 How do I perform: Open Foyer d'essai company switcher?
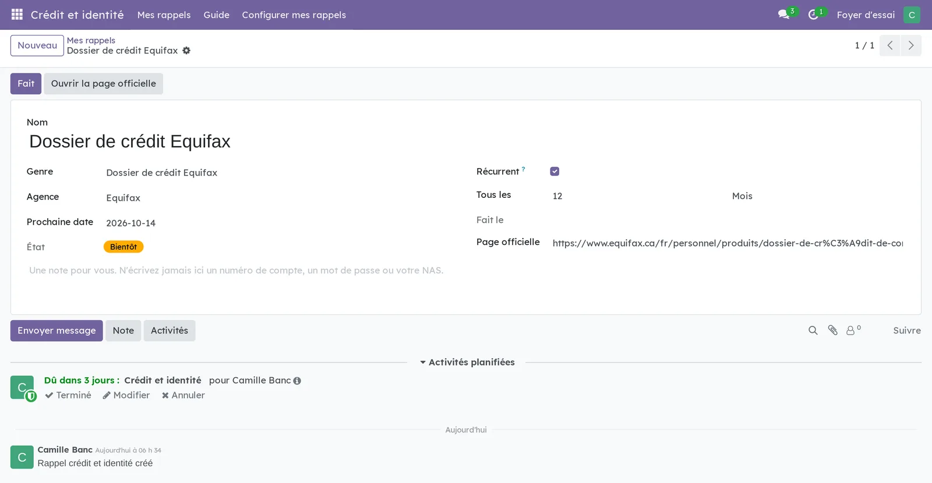coord(866,15)
